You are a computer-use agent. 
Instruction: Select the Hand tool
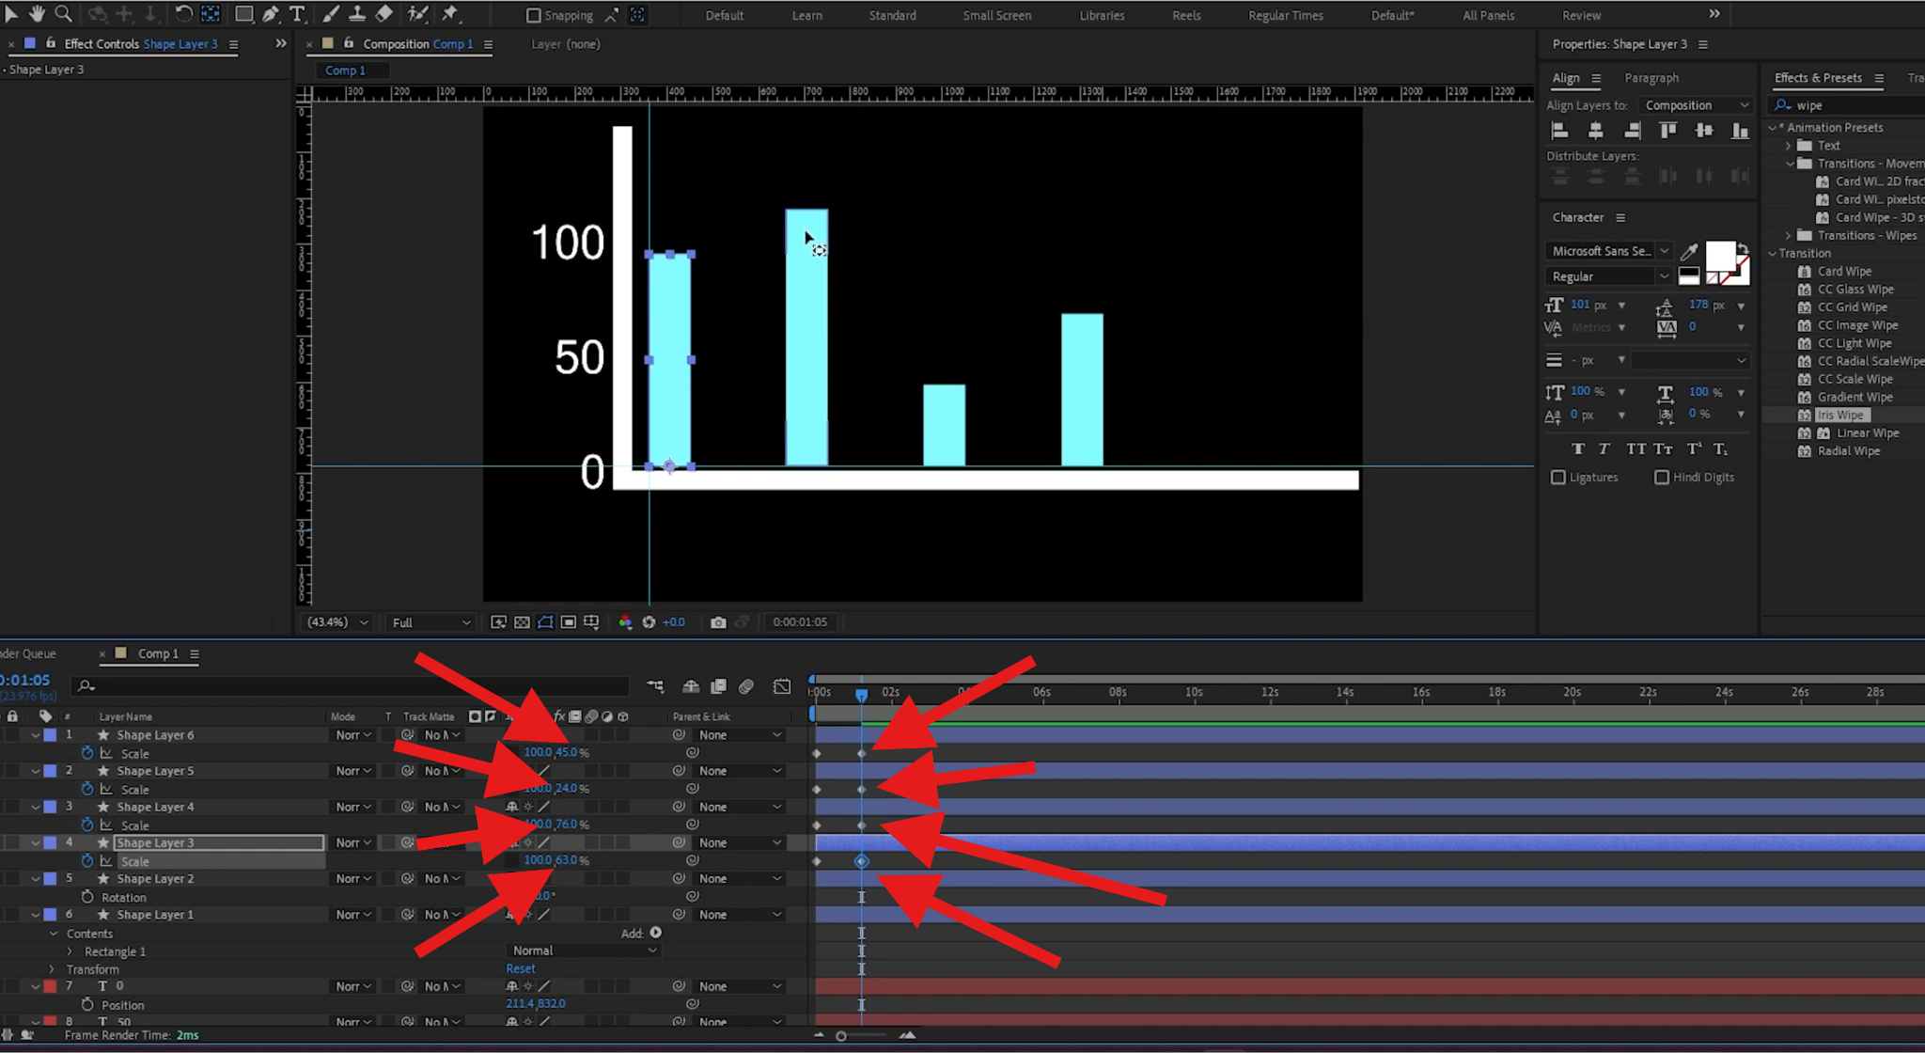[38, 14]
